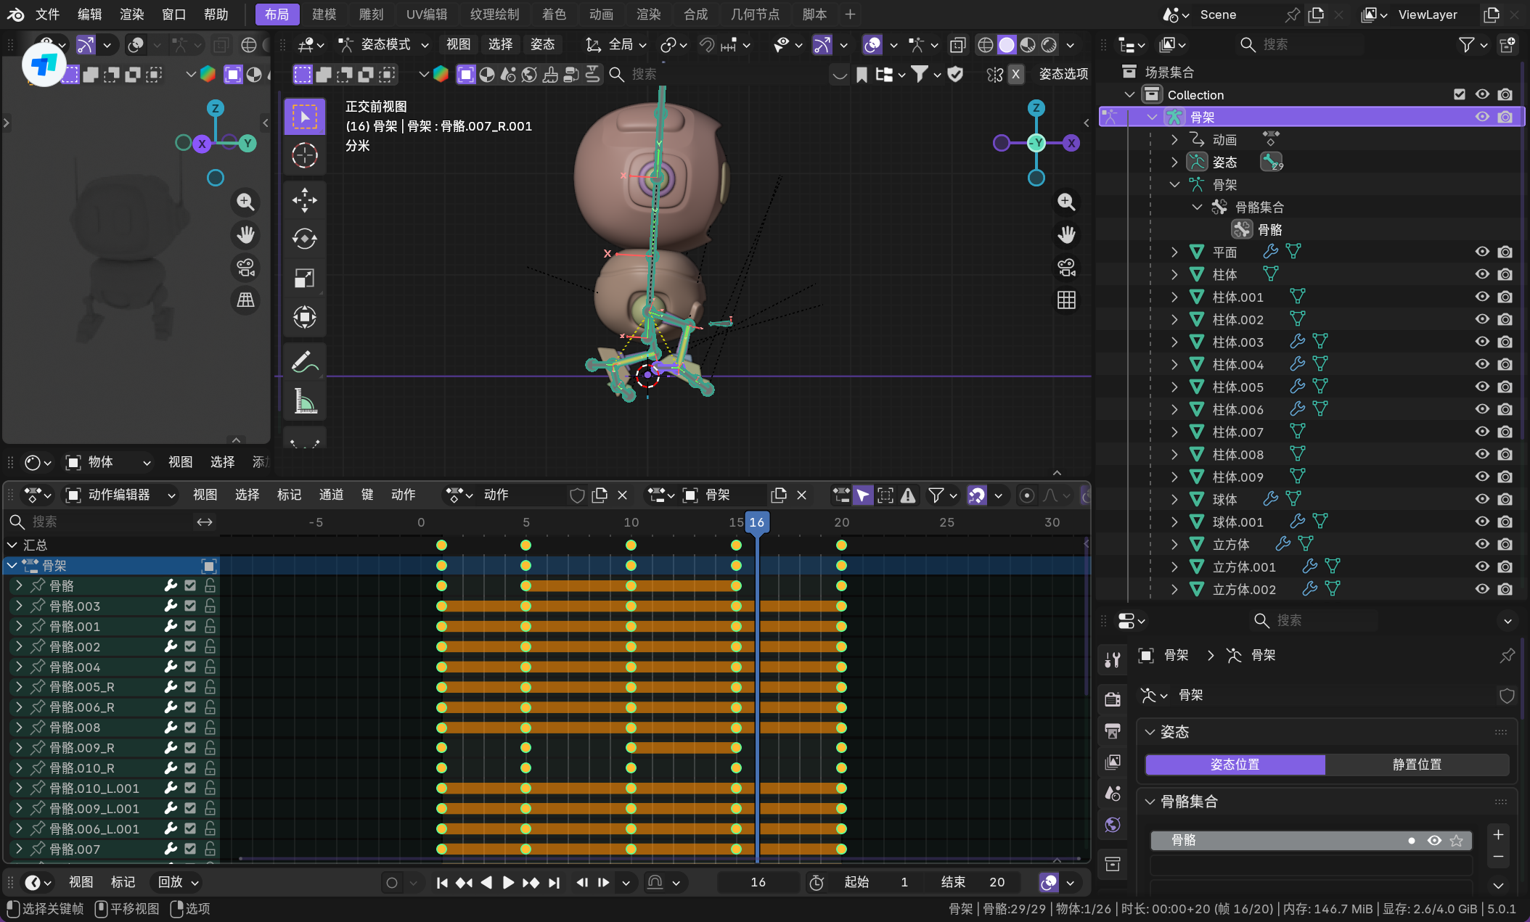Image resolution: width=1530 pixels, height=922 pixels.
Task: Toggle mute checkbox for 骨骼.003 channel
Action: [190, 606]
